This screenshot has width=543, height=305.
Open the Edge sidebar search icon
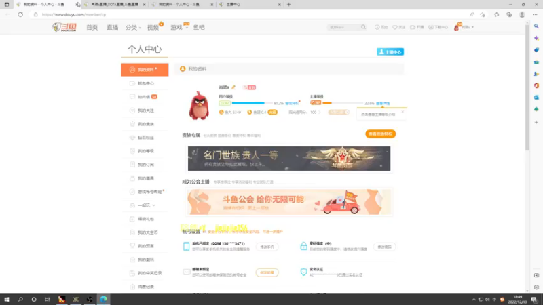pyautogui.click(x=536, y=26)
